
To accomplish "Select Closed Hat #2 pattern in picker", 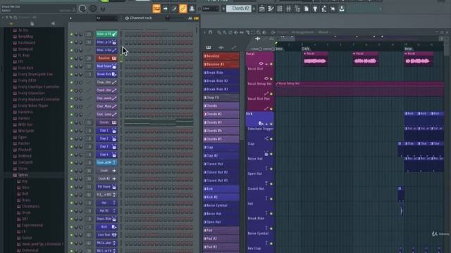I will tap(221, 172).
